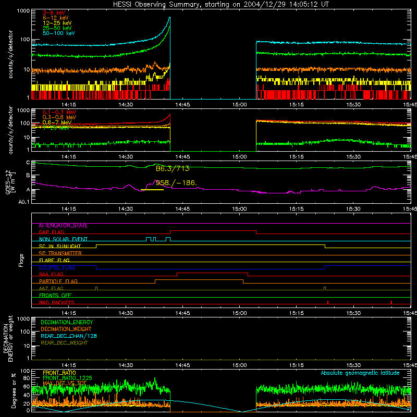Click the REAR_DEC_WEIGHT legend label
The height and width of the screenshot is (417, 417).
[64, 343]
